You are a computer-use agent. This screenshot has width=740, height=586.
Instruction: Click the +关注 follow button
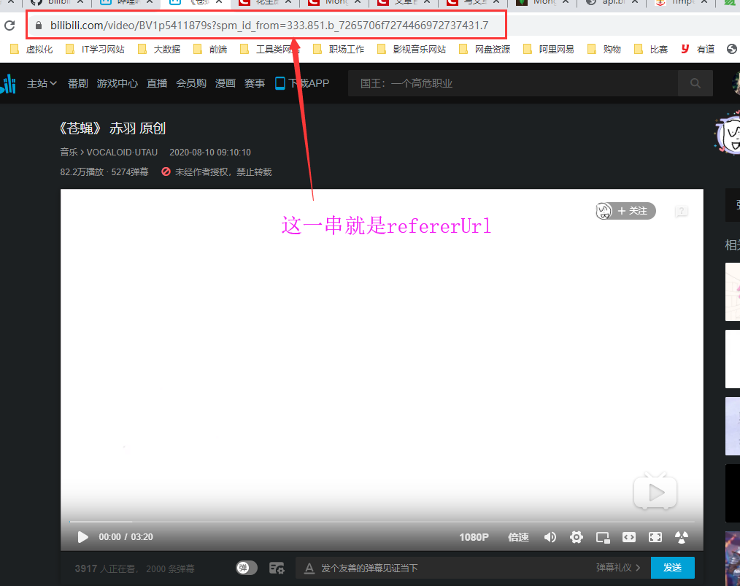[x=632, y=211]
